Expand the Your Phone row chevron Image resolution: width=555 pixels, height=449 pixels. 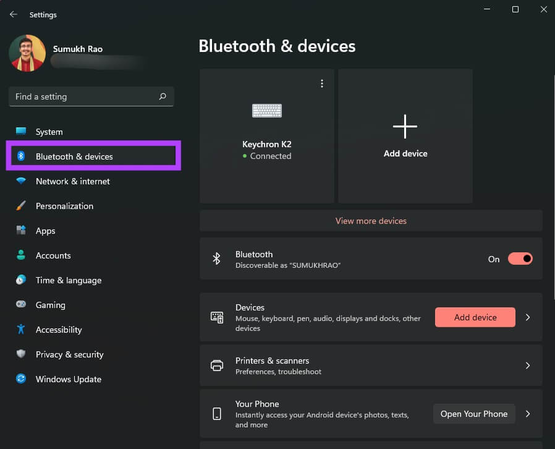coord(528,414)
